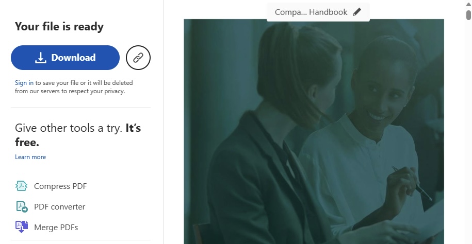Click the Merge PDFs tool icon

point(22,227)
